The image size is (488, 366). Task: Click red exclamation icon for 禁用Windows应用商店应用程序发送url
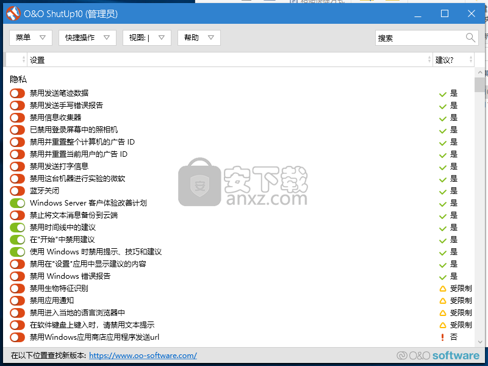coord(443,337)
